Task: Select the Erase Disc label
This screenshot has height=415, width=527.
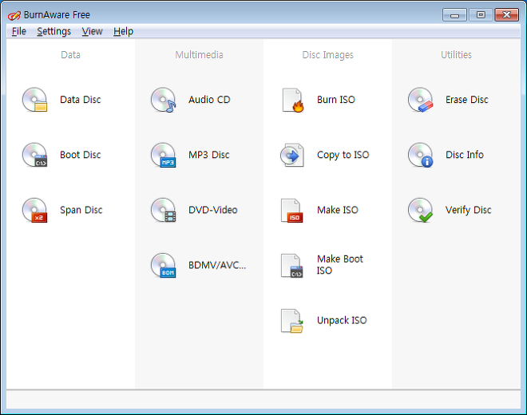Action: pyautogui.click(x=467, y=100)
